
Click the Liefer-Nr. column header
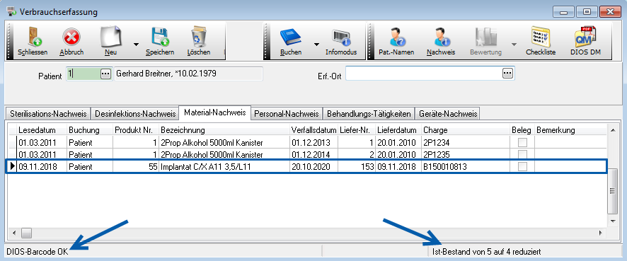(x=357, y=130)
